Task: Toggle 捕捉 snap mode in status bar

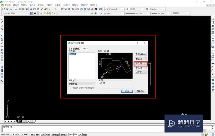Action: click(x=33, y=134)
